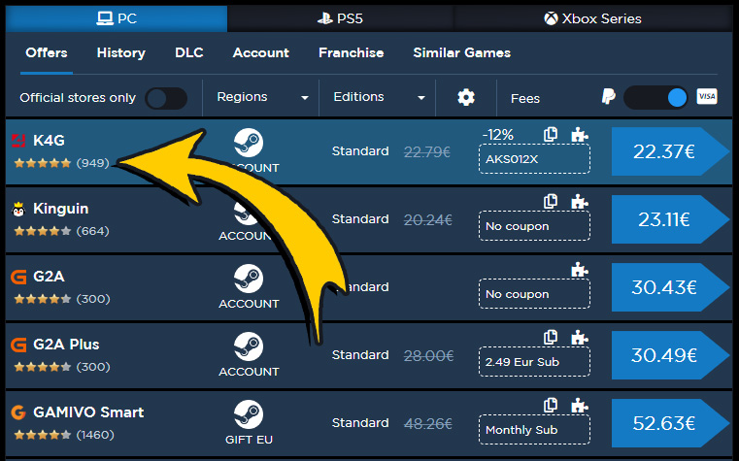Screen dimensions: 739x461
Task: Select the Xbox Series platform tab
Action: (592, 18)
